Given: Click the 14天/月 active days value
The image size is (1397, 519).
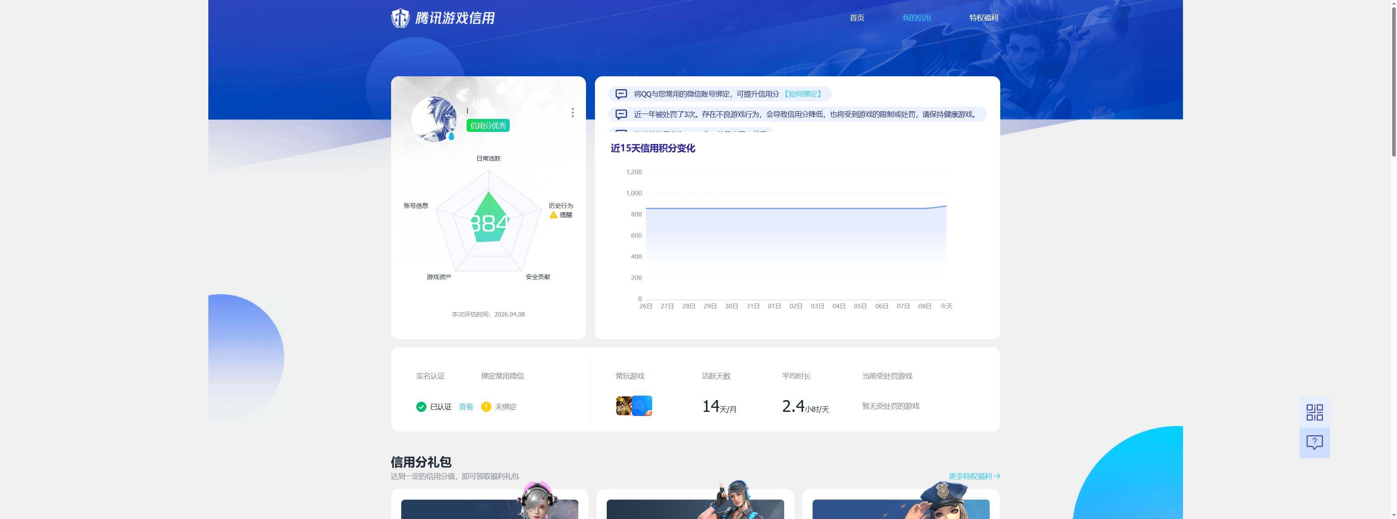Looking at the screenshot, I should tap(719, 406).
